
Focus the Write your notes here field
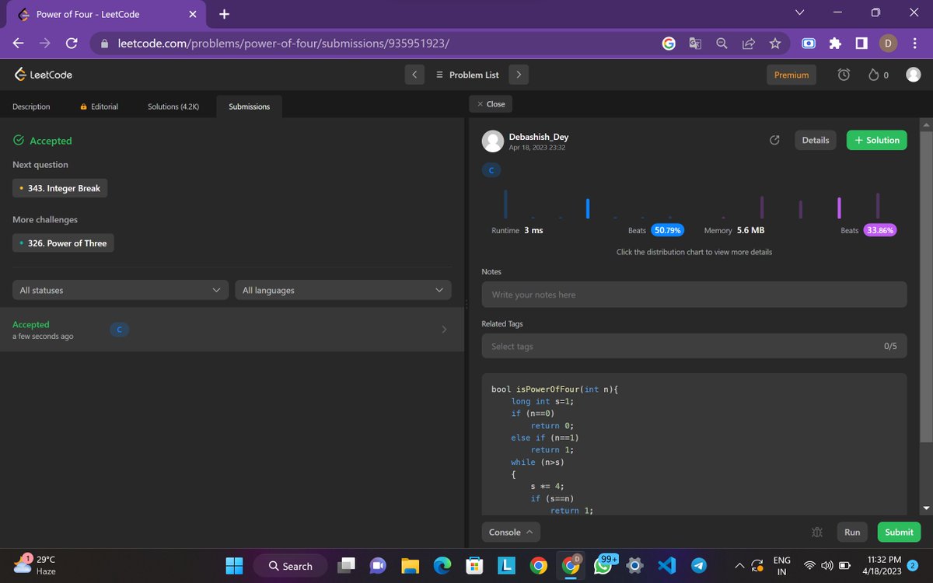pos(694,295)
